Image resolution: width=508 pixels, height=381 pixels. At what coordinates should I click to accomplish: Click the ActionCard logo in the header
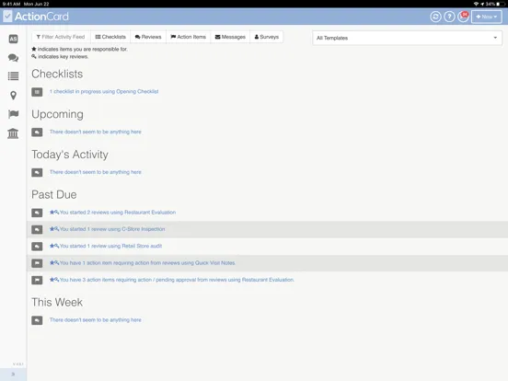(x=36, y=17)
